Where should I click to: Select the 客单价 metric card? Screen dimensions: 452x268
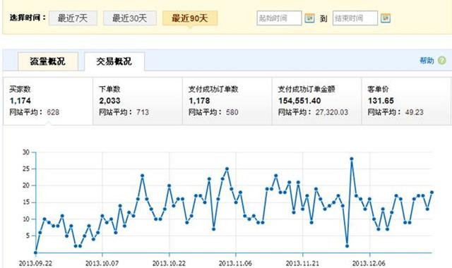click(406, 101)
